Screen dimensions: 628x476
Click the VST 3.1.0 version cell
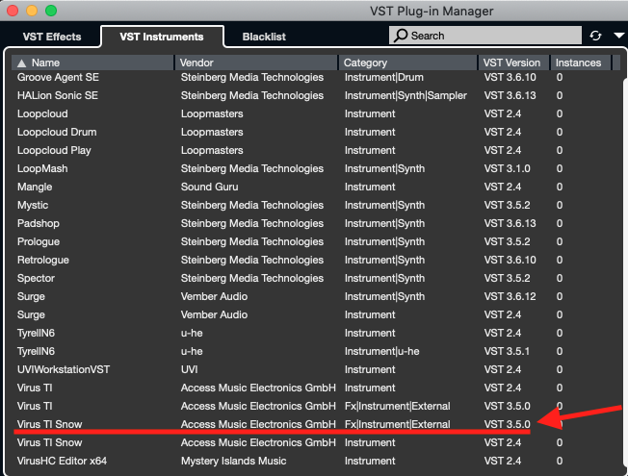click(507, 169)
